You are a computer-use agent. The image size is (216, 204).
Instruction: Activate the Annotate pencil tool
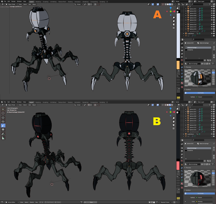(x=3, y=134)
